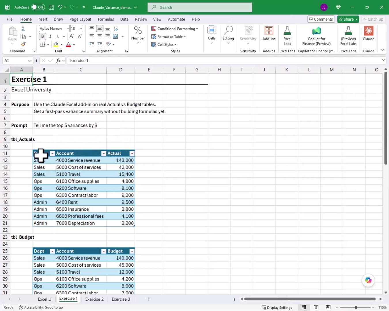
Task: Switch to Exercise 2 sheet tab
Action: coord(94,299)
